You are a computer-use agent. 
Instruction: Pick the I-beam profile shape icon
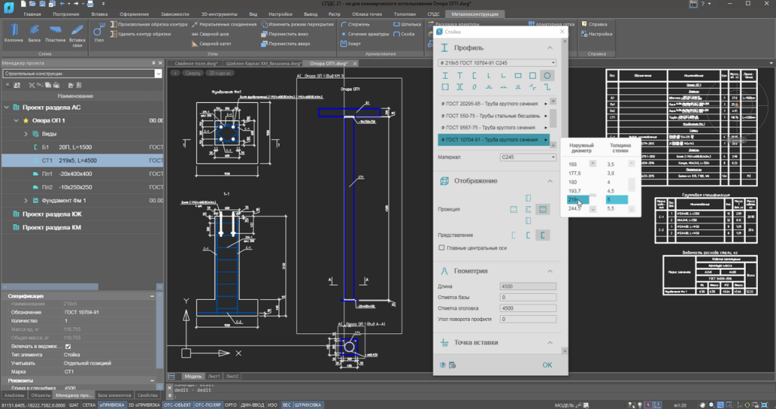[445, 76]
